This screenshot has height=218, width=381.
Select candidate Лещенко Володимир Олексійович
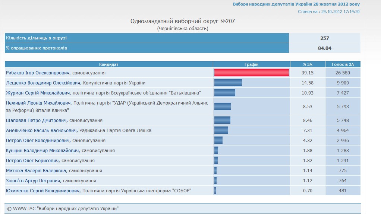click(44, 83)
